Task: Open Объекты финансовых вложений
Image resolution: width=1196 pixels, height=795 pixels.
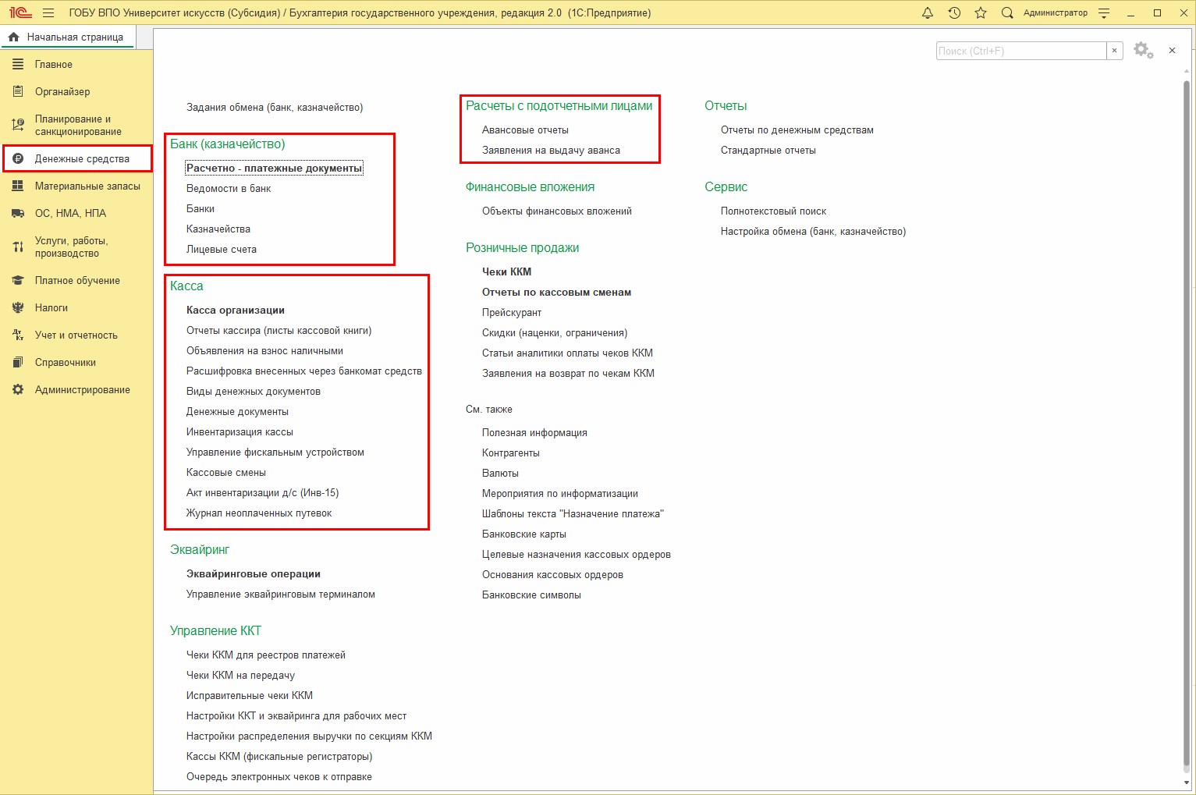Action: 557,211
